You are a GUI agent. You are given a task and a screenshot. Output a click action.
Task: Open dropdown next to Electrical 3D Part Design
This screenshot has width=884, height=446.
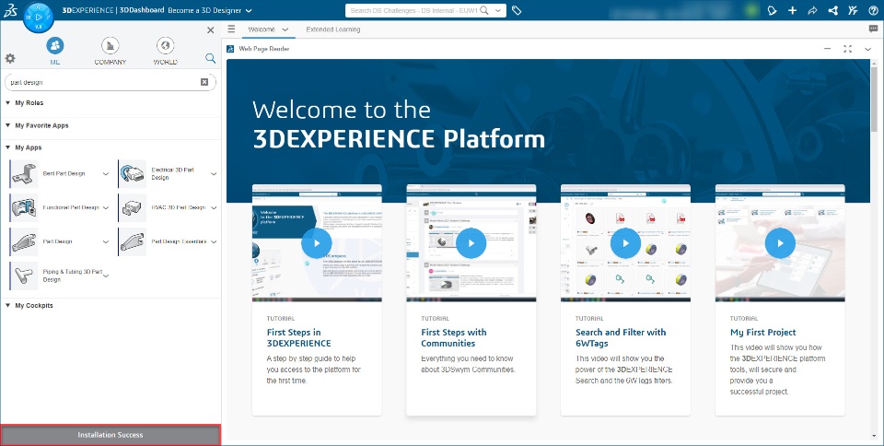214,174
